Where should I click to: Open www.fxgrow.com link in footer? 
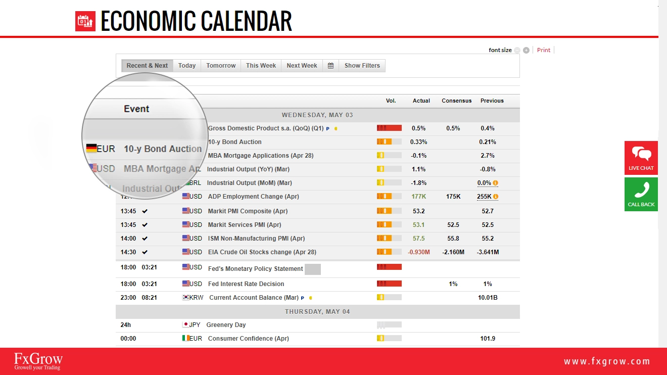click(607, 361)
